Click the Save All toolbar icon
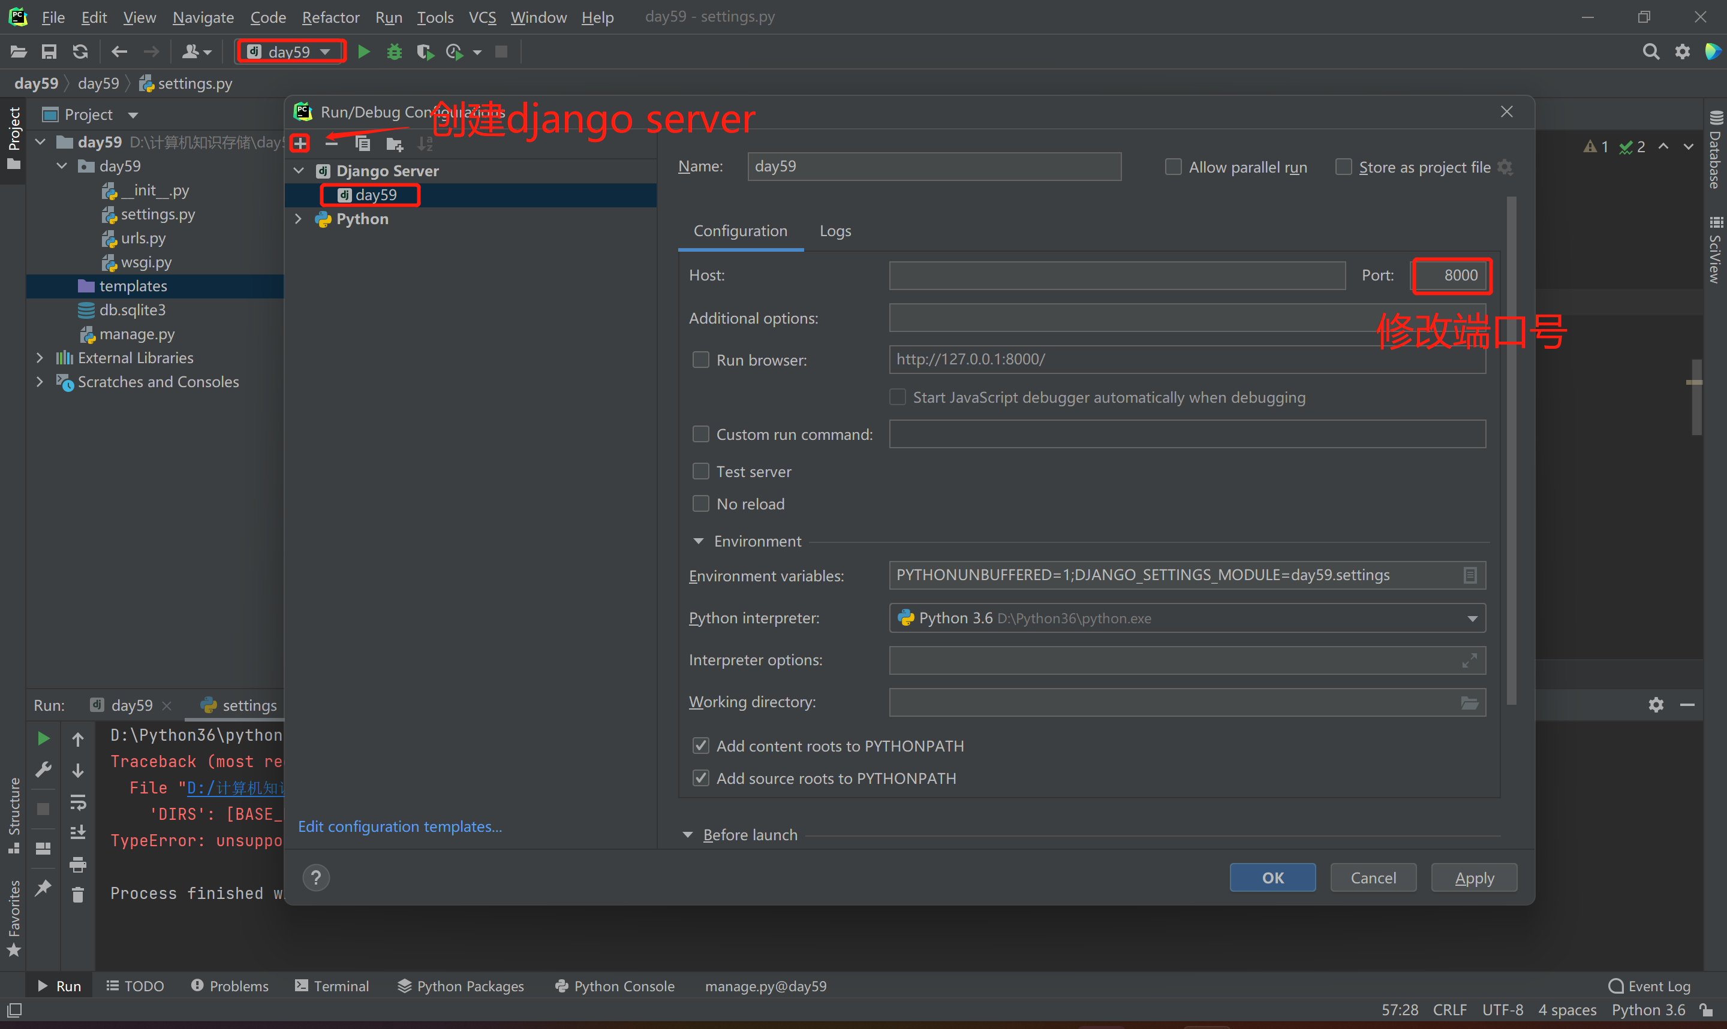1727x1029 pixels. point(49,52)
